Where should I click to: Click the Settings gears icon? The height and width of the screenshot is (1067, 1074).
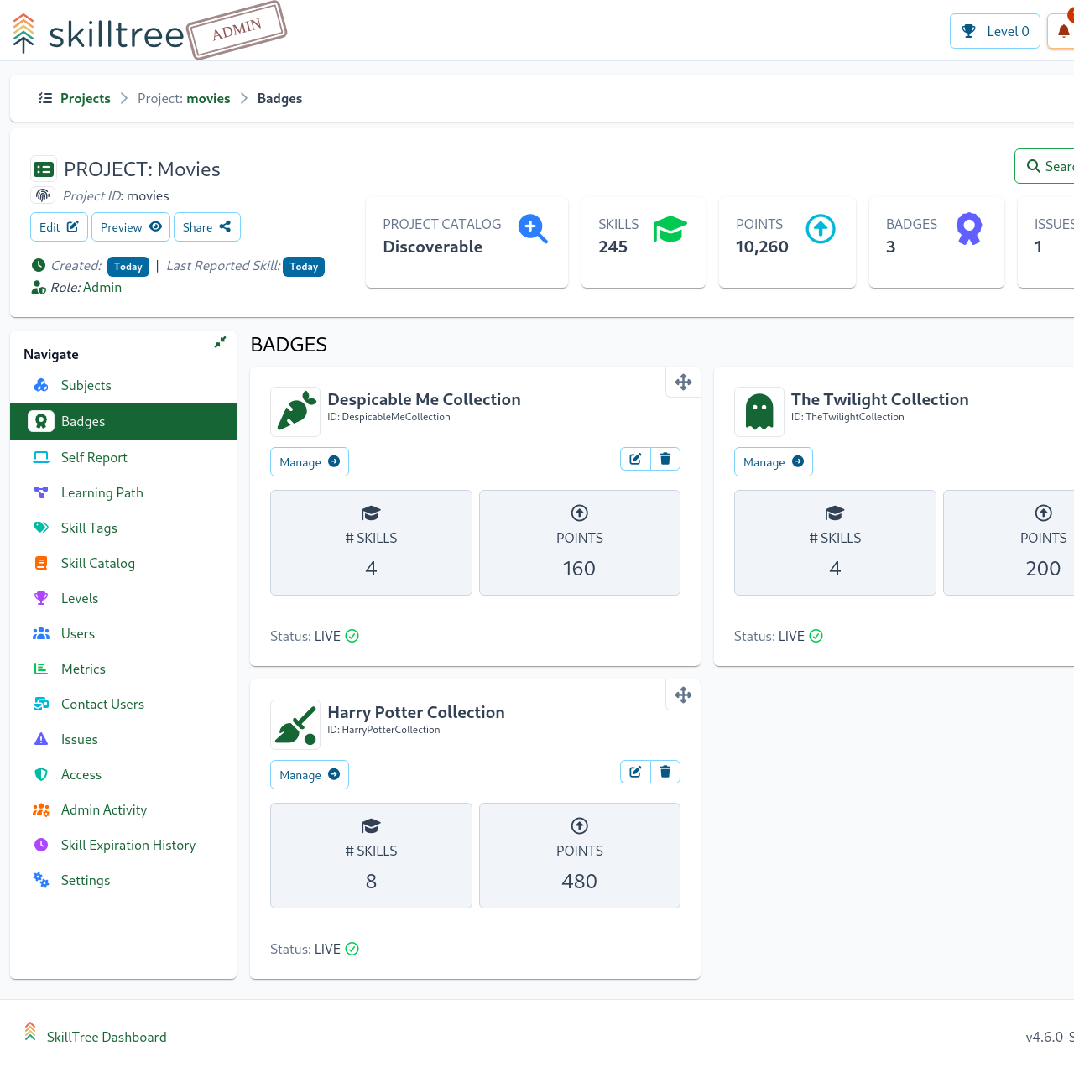(x=41, y=880)
